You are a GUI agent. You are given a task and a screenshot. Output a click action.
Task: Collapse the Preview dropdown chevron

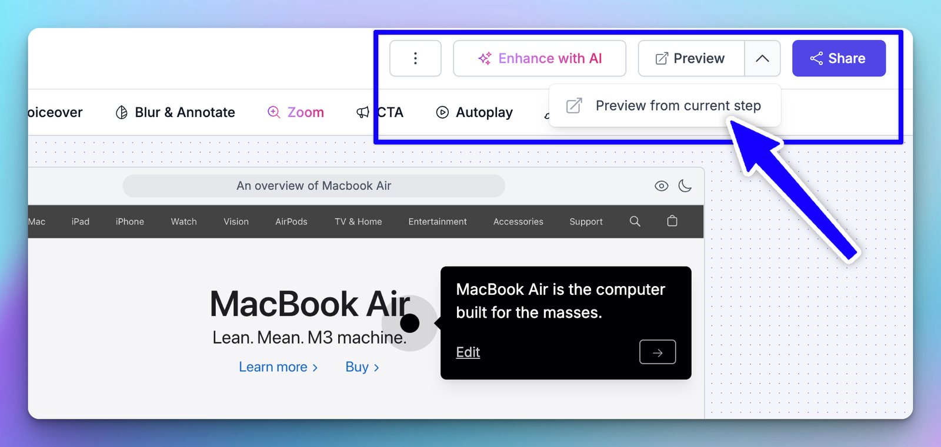[762, 58]
